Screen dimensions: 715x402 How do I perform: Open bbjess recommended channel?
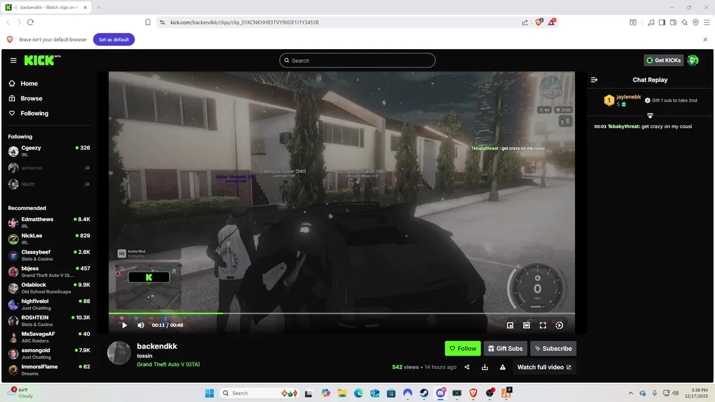point(49,271)
